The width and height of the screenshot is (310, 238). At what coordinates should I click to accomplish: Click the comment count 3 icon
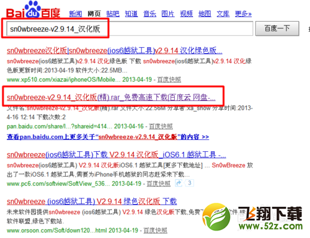[189, 183]
